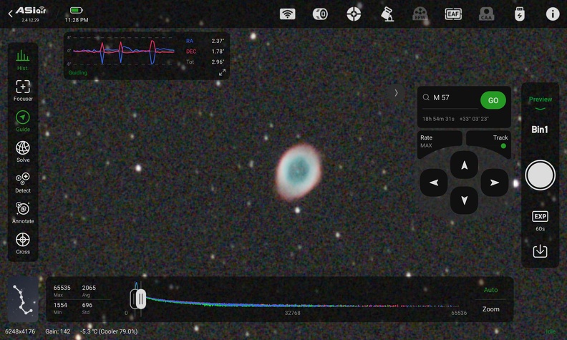The image size is (567, 340).
Task: Start exposure with the shutter button
Action: coord(540,175)
